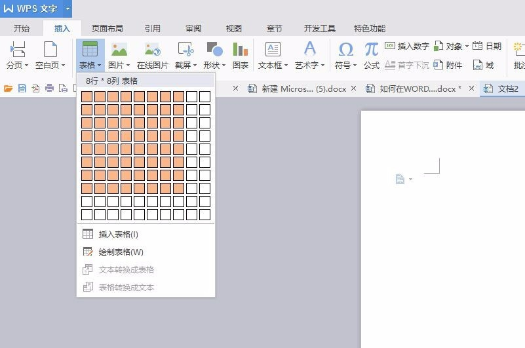Viewport: 525px width, 348px height.
Task: Click the save disk quick-access icon
Action: (x=22, y=88)
